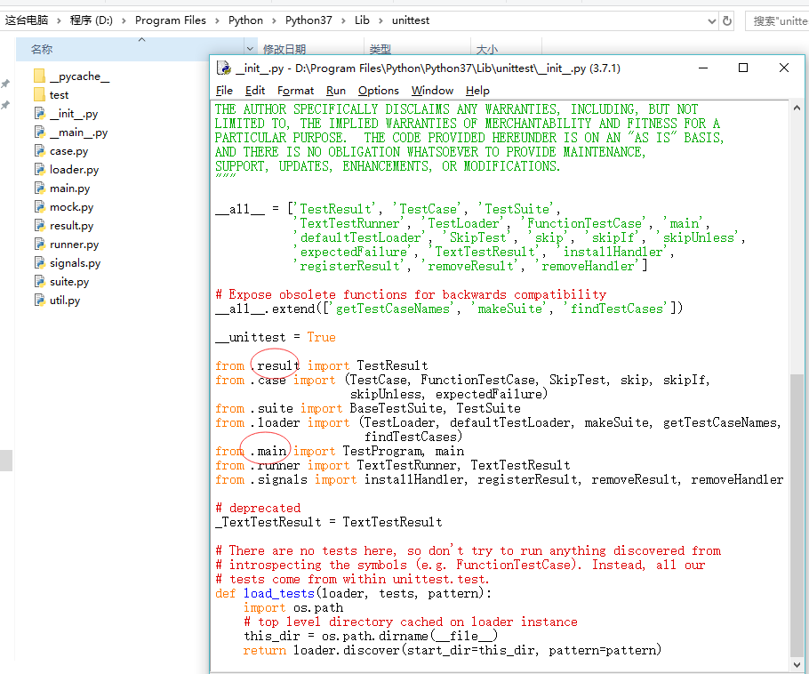Click the mock.py file icon

point(38,207)
